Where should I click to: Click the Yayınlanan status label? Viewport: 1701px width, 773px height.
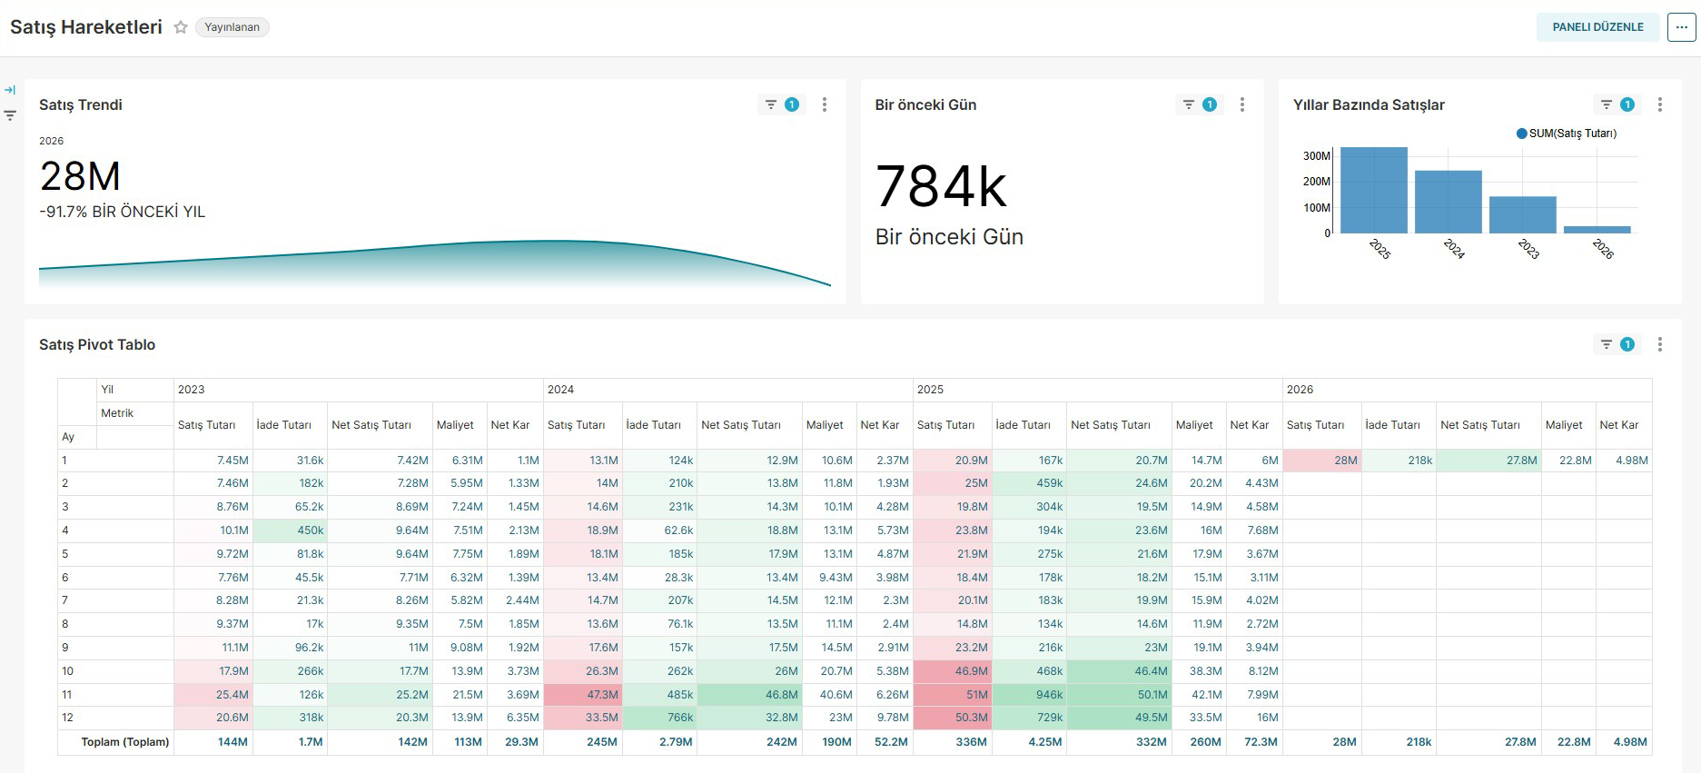232,27
